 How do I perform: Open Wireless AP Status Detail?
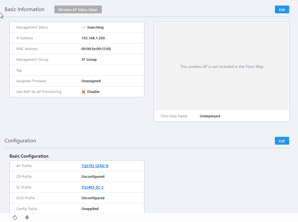(x=78, y=10)
